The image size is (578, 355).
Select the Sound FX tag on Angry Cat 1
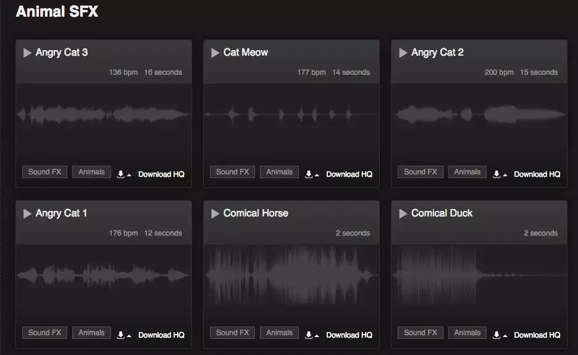pos(44,333)
